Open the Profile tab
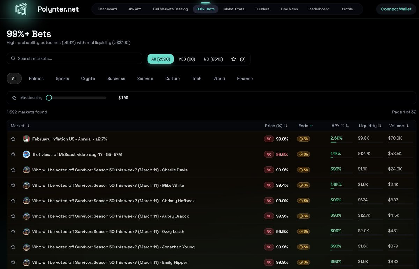Image resolution: width=419 pixels, height=269 pixels. coord(347,9)
